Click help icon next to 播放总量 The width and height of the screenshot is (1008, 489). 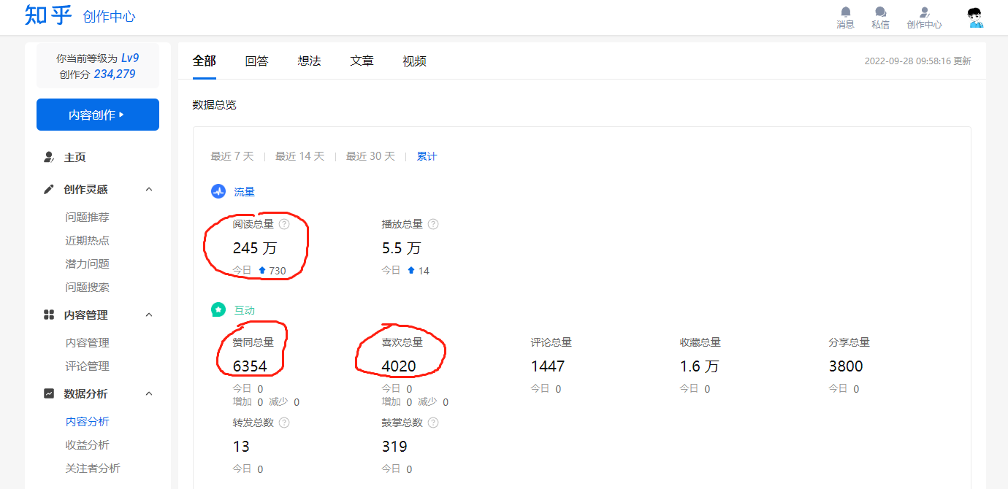pyautogui.click(x=433, y=224)
